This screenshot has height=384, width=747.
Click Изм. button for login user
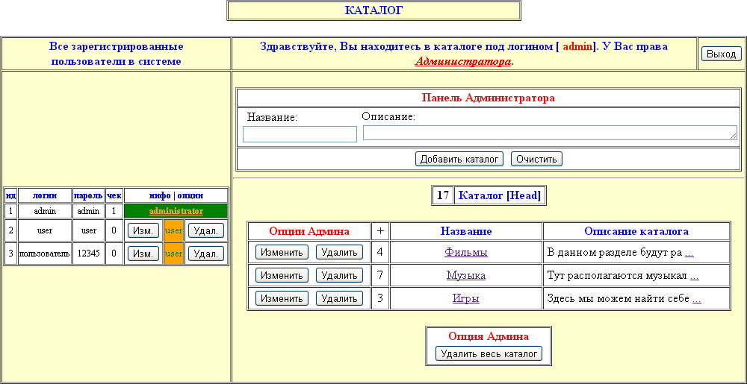tap(143, 231)
